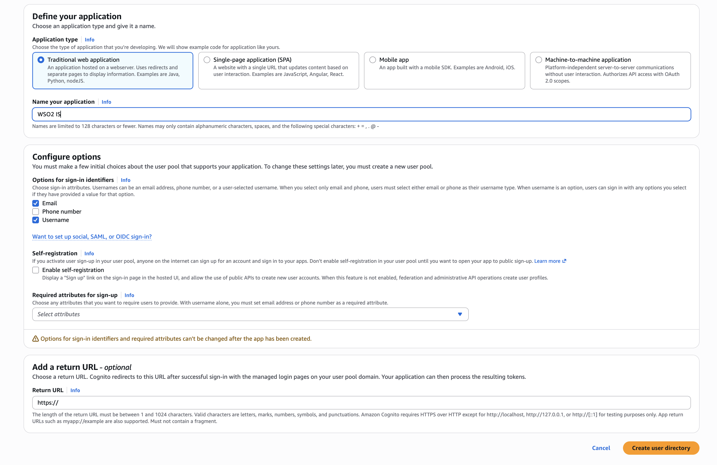Follow the Learn more link

(x=547, y=261)
